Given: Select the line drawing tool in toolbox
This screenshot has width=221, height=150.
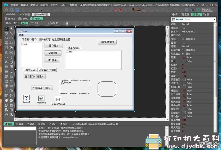Looking at the screenshot, I should pos(11,33).
